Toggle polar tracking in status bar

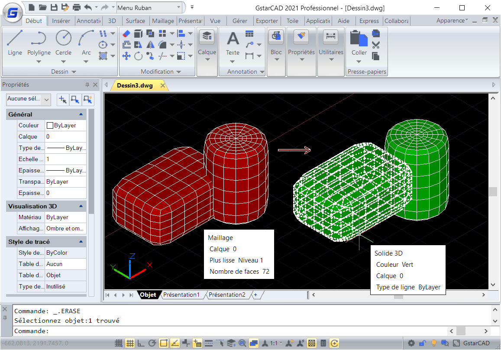pyautogui.click(x=152, y=344)
